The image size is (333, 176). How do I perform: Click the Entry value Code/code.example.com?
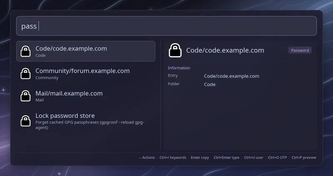231,76
